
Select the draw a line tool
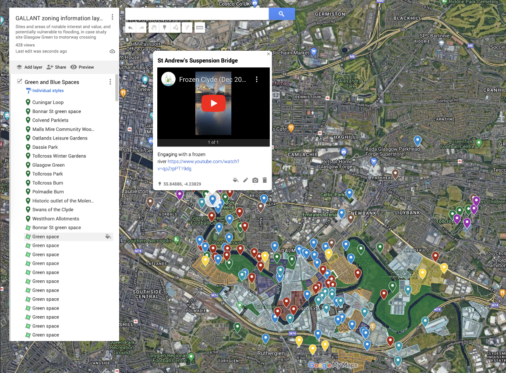(x=176, y=28)
